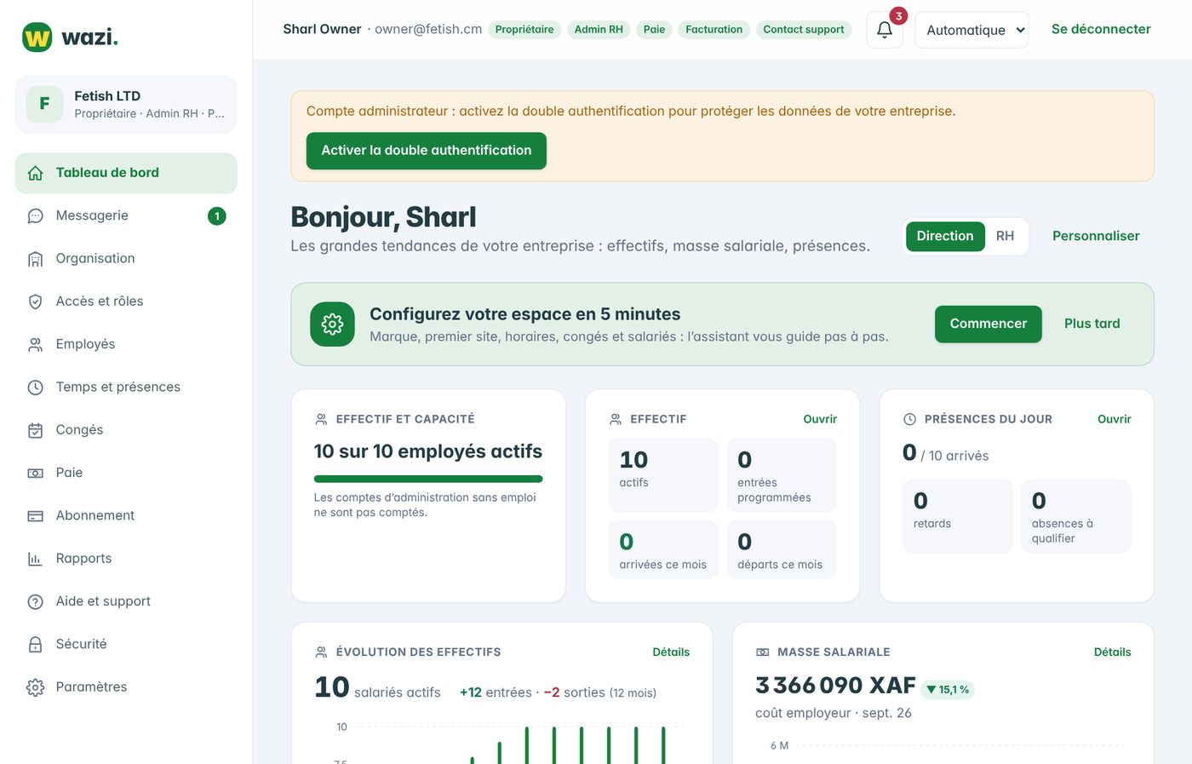Screen dimensions: 1192x764
Task: Click Se déconnecter link
Action: [1101, 29]
